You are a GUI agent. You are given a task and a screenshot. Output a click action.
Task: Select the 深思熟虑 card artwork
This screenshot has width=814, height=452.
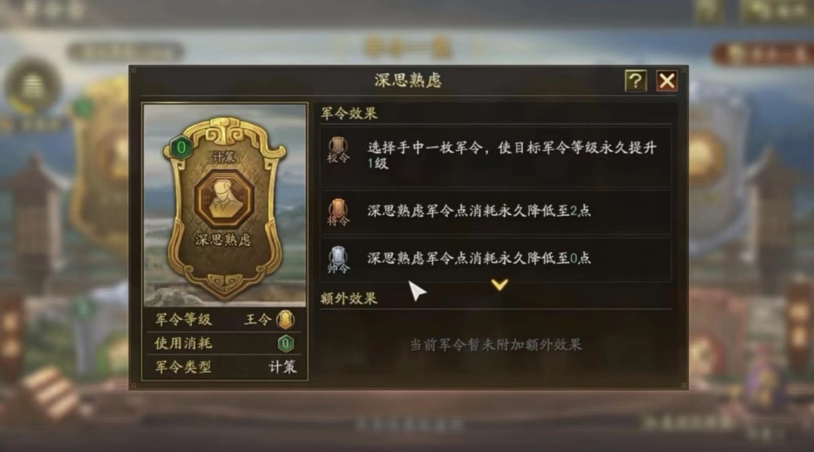[x=225, y=205]
